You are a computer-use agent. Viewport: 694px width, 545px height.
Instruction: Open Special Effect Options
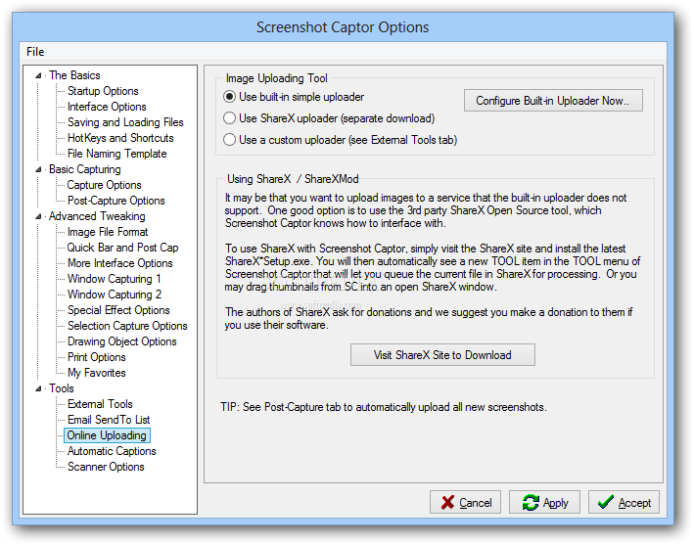(x=118, y=310)
